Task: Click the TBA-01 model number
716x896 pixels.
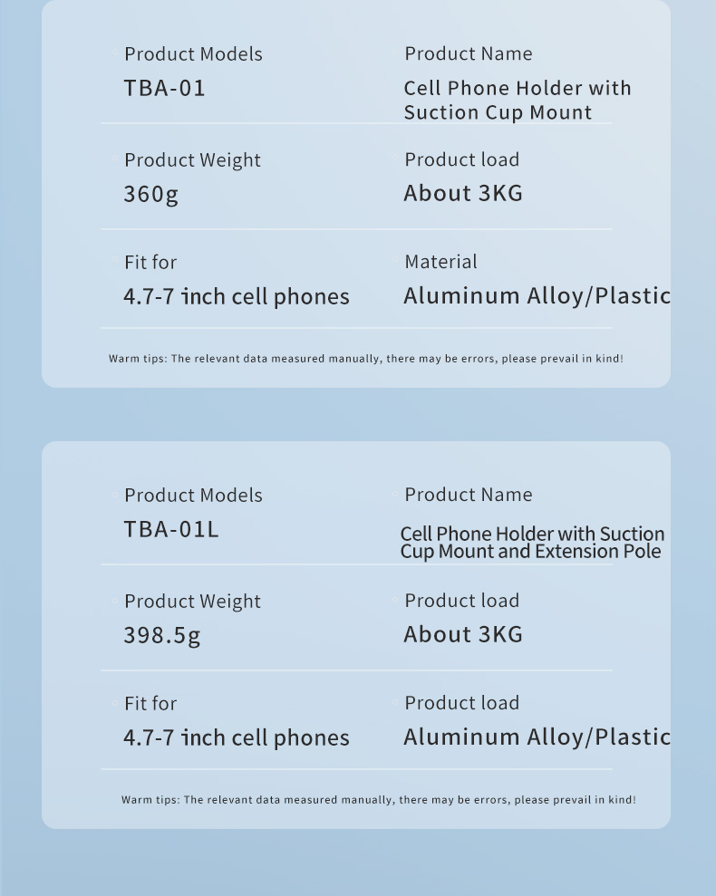Action: coord(164,89)
